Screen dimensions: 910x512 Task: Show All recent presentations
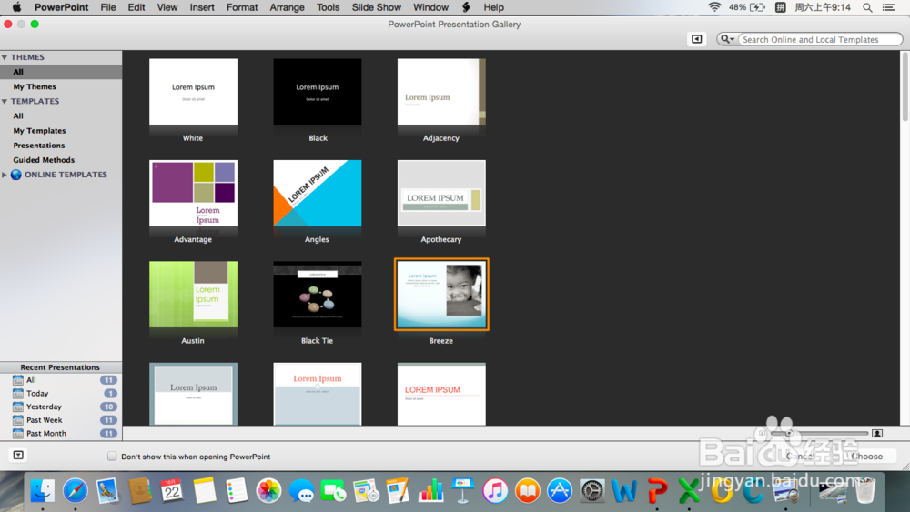coord(61,380)
